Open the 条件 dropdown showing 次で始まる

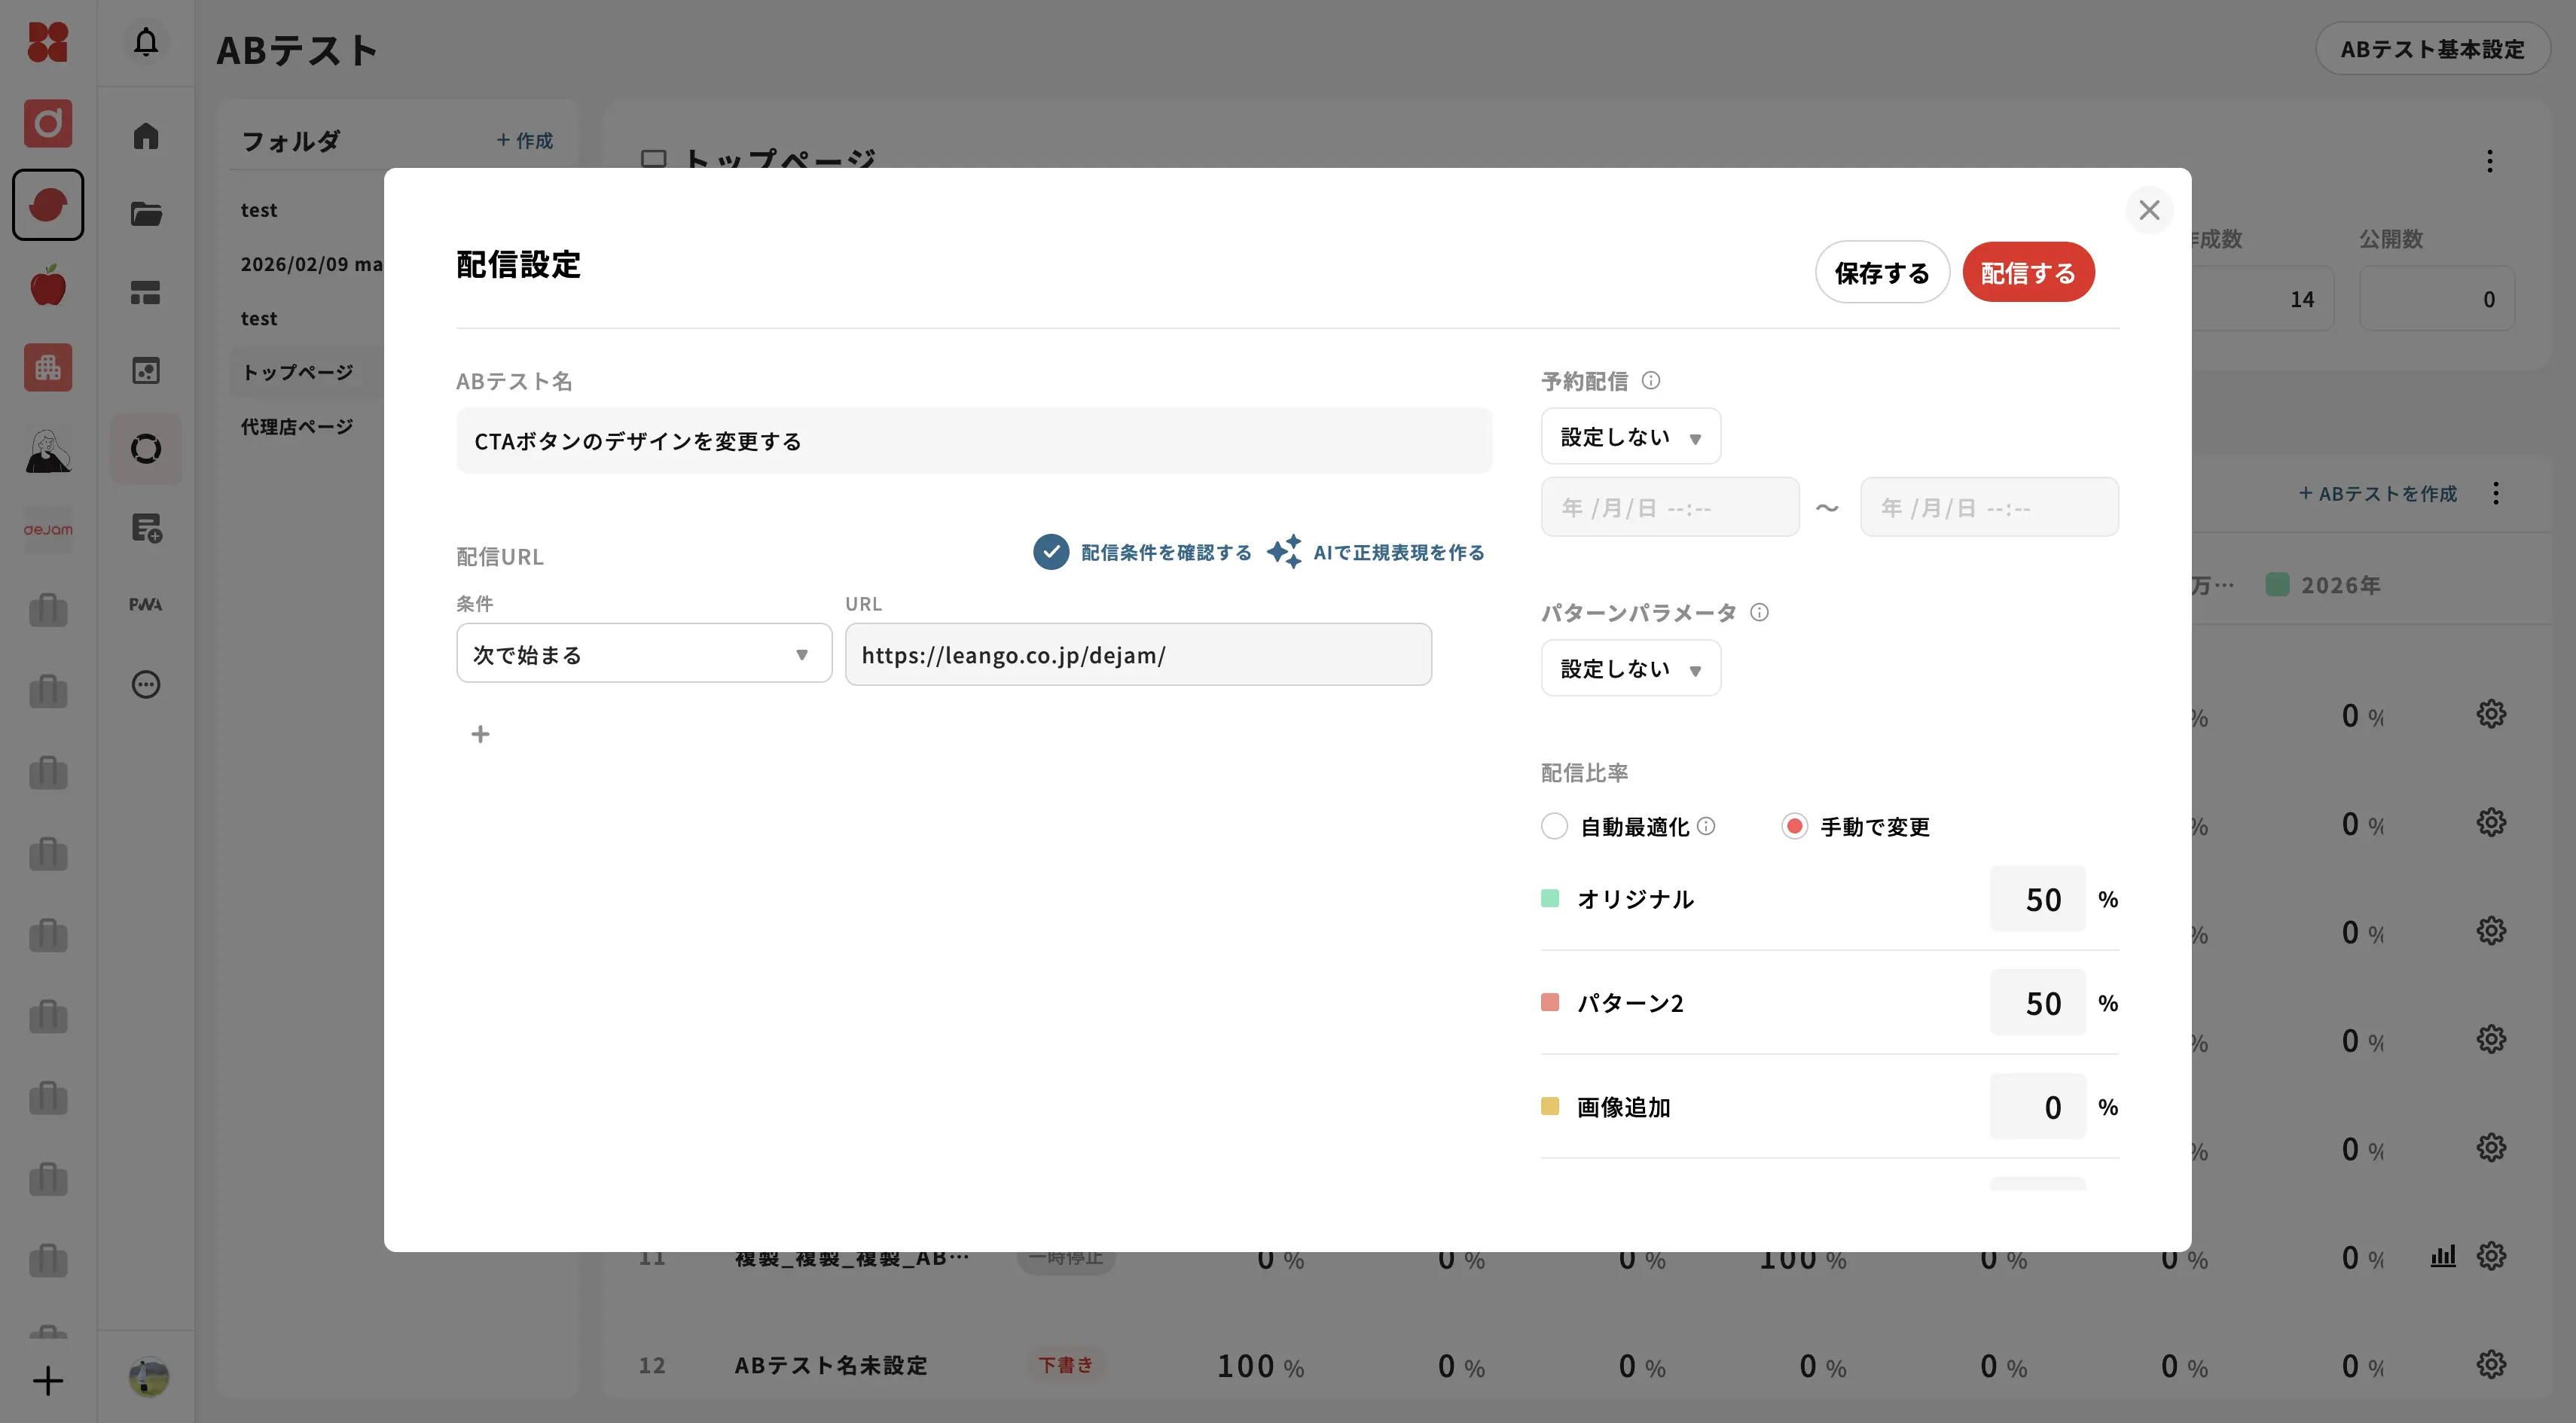(644, 654)
